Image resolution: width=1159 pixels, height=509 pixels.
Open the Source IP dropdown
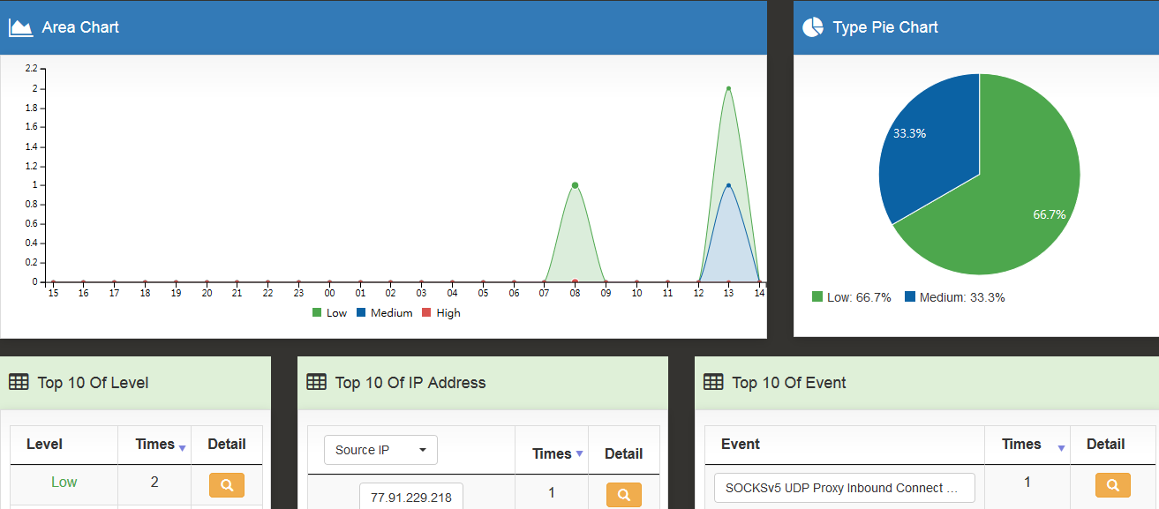click(x=380, y=450)
